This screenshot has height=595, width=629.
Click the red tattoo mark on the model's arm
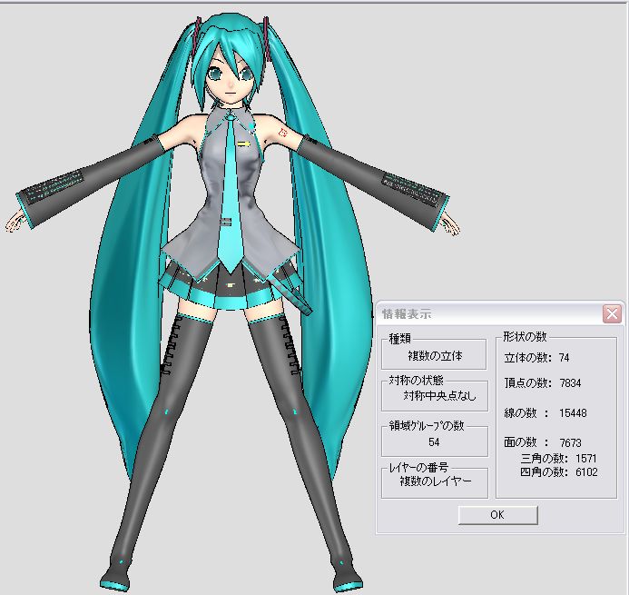(x=283, y=133)
